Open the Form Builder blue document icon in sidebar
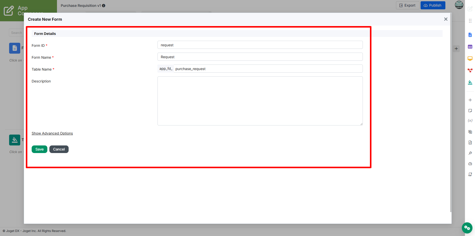This screenshot has height=236, width=475. (x=470, y=35)
